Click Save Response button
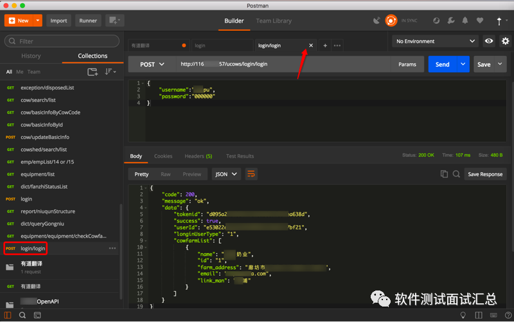Viewport: 514px width, 322px height. click(x=485, y=174)
